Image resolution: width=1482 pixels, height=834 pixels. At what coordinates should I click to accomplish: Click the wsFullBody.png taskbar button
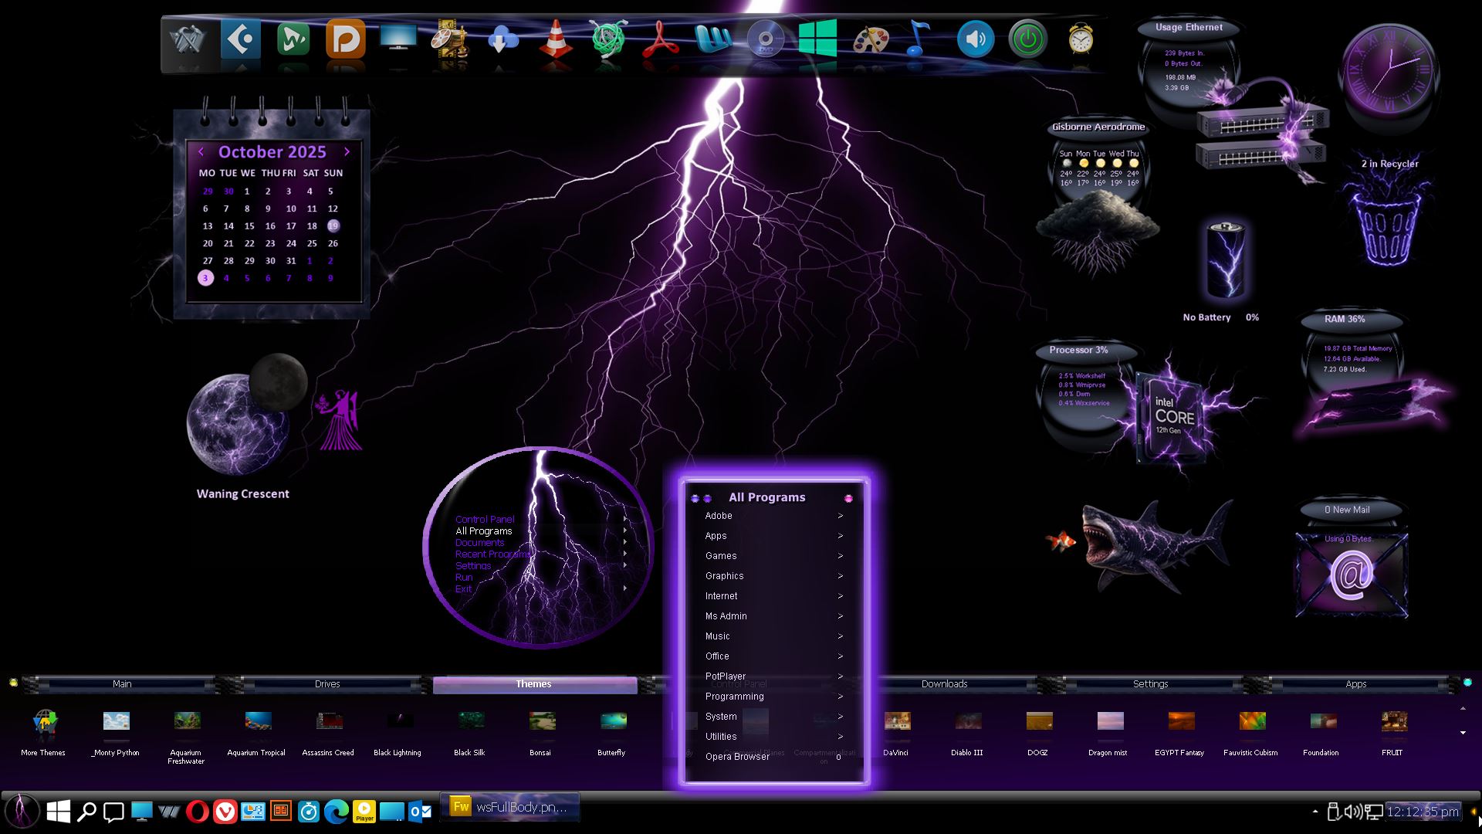(509, 807)
